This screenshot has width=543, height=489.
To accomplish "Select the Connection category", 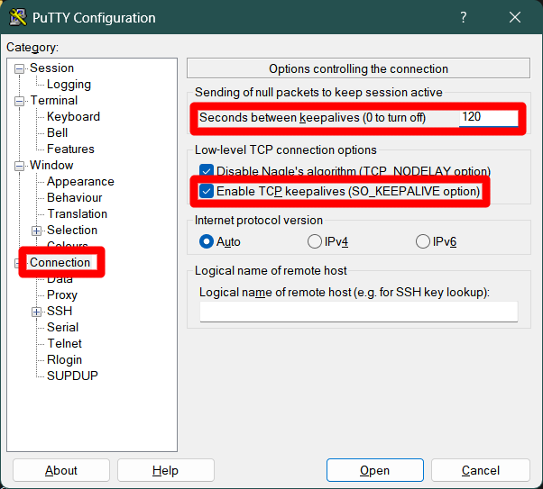I will pyautogui.click(x=60, y=262).
